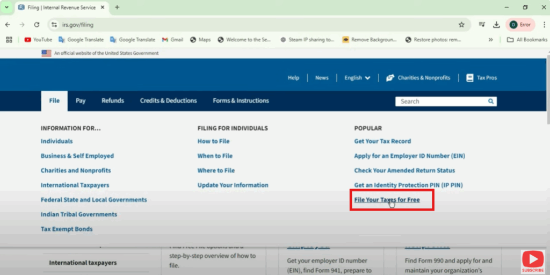Image resolution: width=550 pixels, height=275 pixels.
Task: Open the Tax Pros header link
Action: [481, 78]
